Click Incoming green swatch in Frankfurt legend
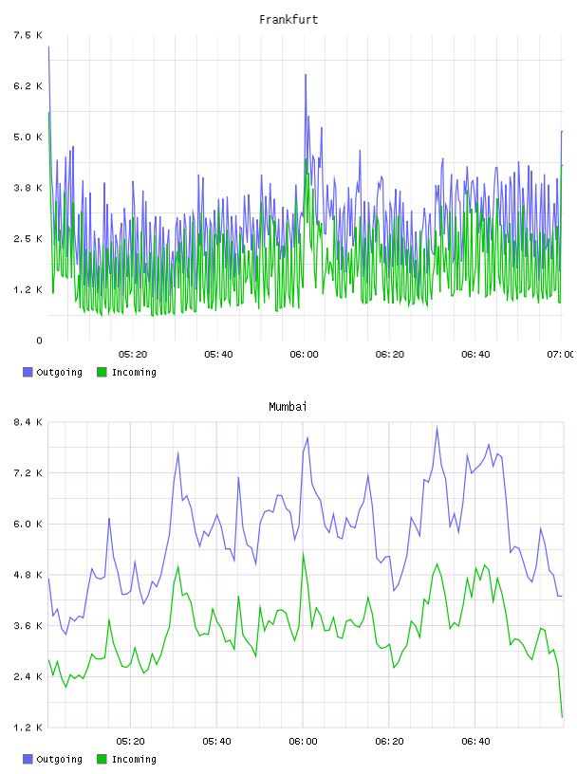The width and height of the screenshot is (577, 774). (x=102, y=372)
